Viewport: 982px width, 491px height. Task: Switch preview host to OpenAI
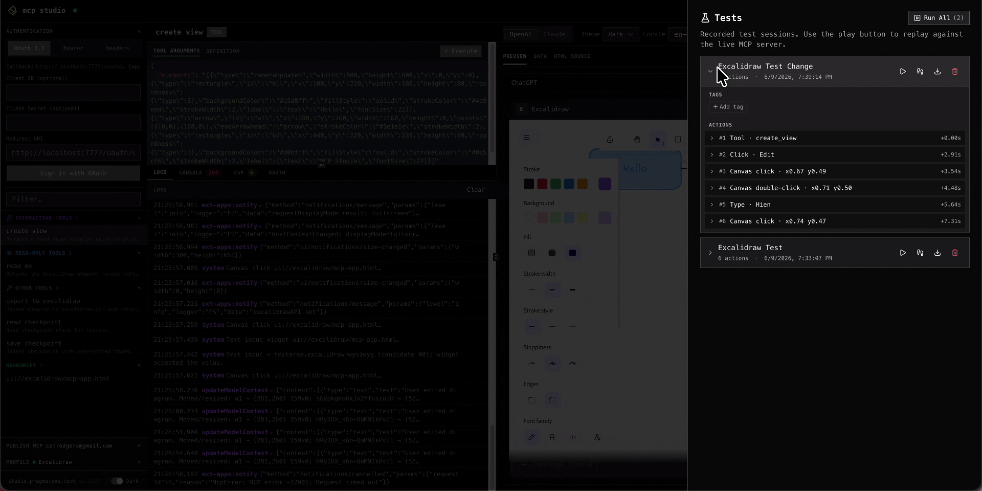pos(520,34)
